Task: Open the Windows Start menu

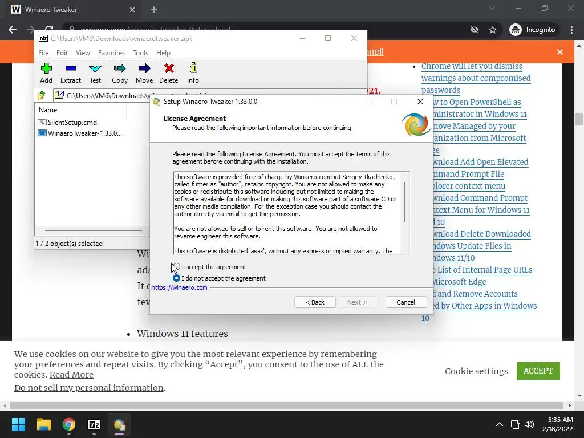Action: pos(18,424)
